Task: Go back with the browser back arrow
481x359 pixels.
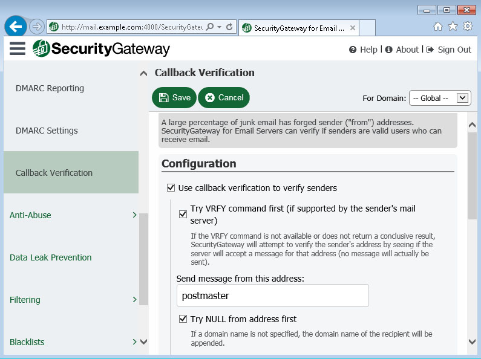Action: coord(15,27)
